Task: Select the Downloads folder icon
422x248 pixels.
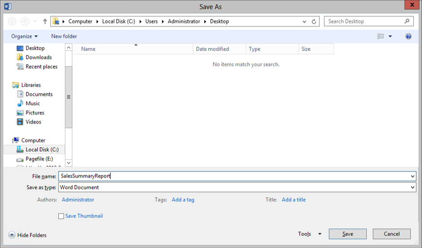Action: click(x=20, y=57)
